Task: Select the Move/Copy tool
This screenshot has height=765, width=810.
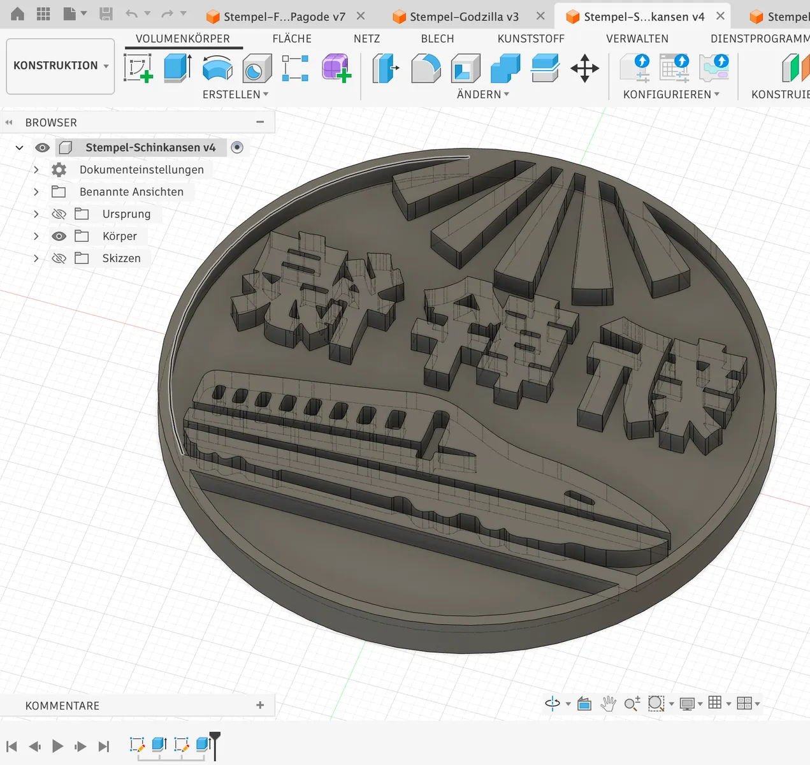Action: coord(584,68)
